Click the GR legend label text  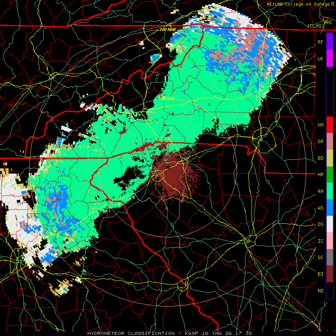click(x=320, y=141)
